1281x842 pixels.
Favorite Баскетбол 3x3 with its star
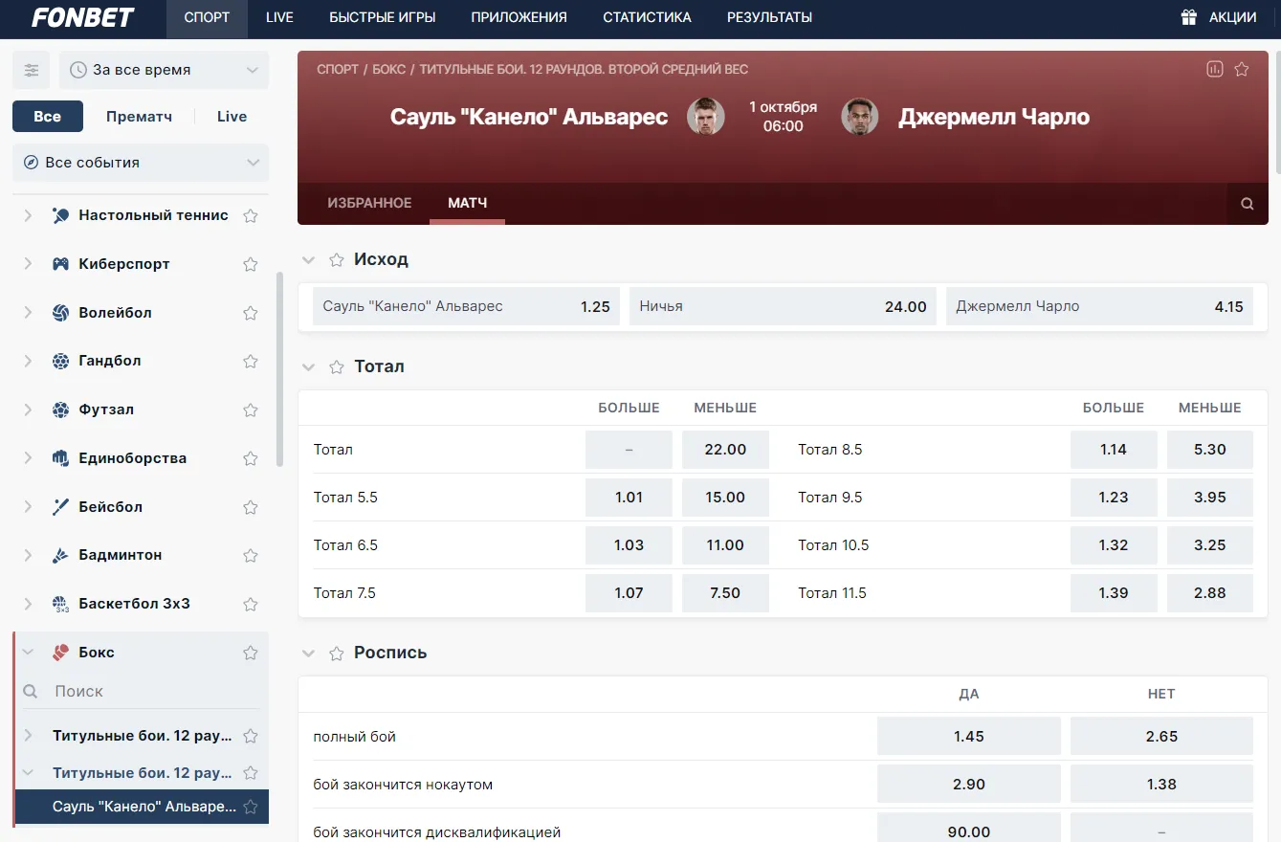[x=251, y=604]
